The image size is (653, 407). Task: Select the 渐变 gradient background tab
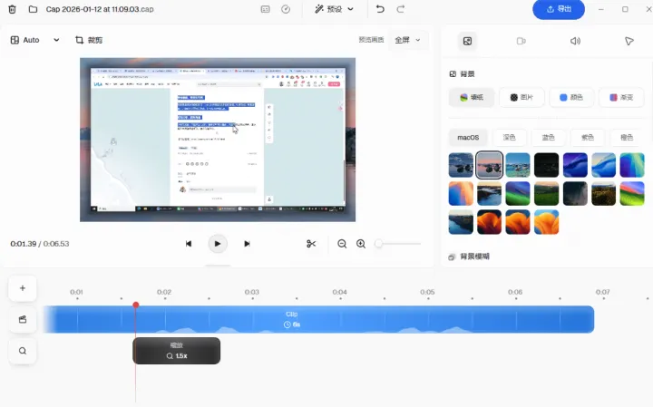[621, 97]
